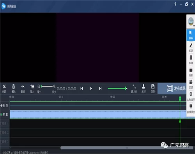Click the maximize preview (最大化) icon
195x154 pixels.
click(x=134, y=89)
